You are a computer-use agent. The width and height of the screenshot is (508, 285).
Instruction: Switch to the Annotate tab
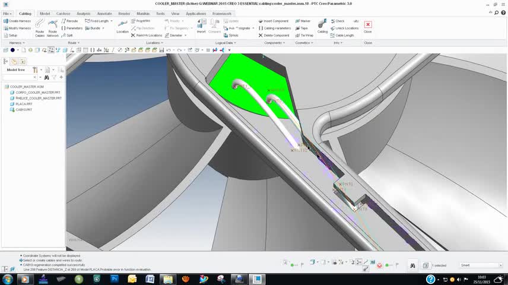tap(104, 14)
